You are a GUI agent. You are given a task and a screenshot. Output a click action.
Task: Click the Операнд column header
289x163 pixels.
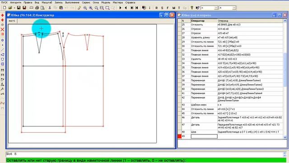pyautogui.click(x=250, y=21)
